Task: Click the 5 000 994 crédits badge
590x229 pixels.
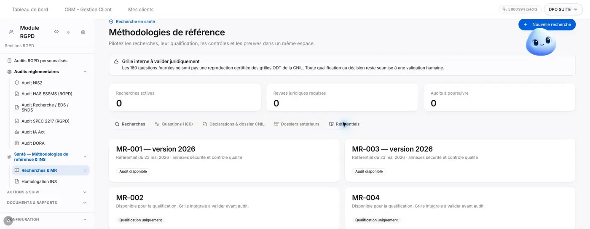Action: coord(520,9)
